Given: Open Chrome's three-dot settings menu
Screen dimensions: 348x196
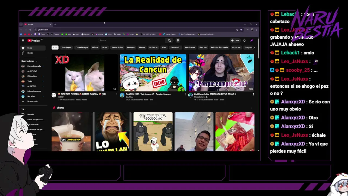Looking at the screenshot, I should coord(256,30).
